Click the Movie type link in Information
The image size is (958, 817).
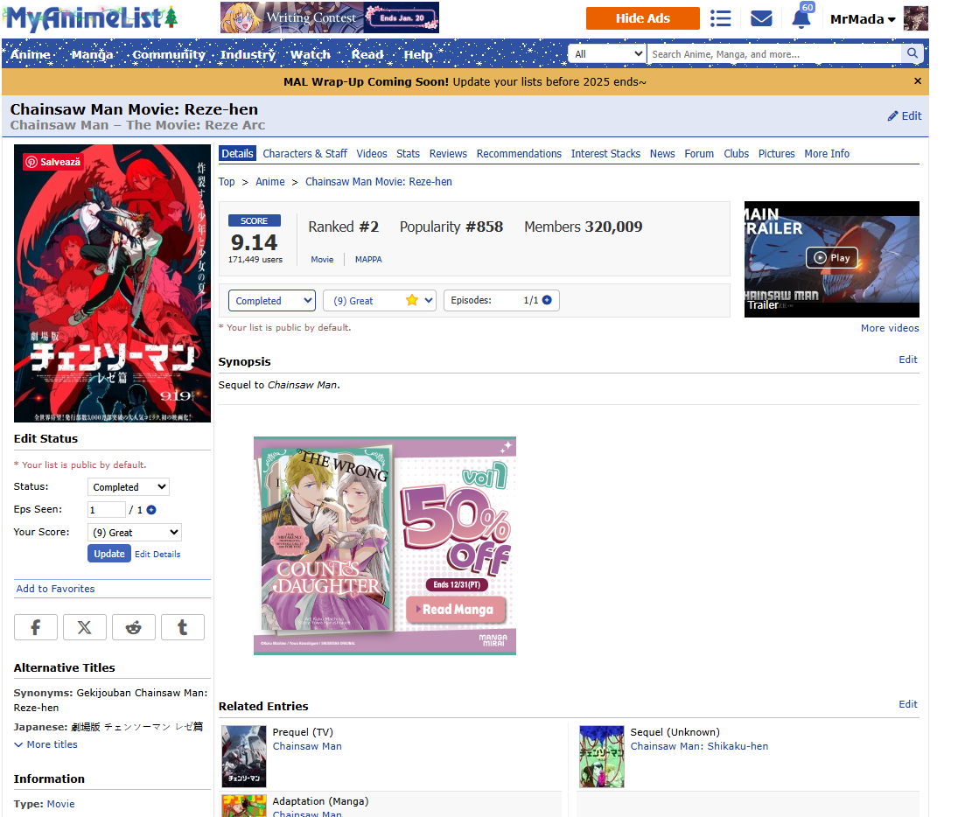[60, 804]
